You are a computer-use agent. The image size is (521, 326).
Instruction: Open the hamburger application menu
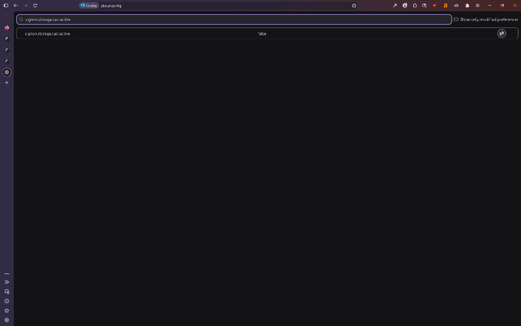point(477,5)
